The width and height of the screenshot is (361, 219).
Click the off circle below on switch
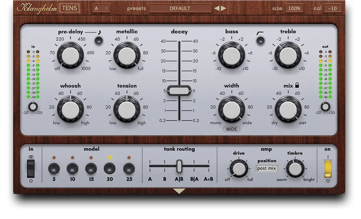click(x=328, y=181)
